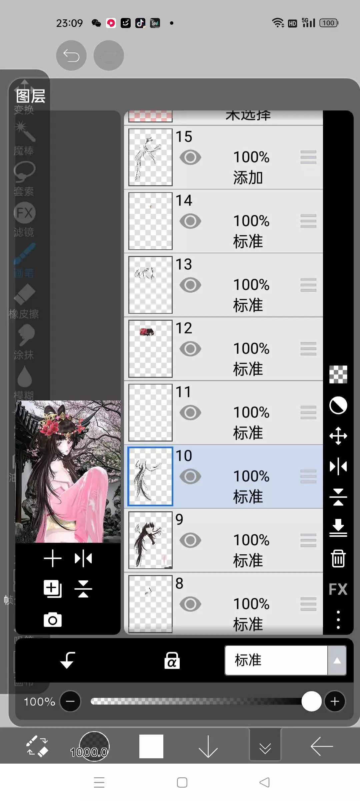Open the blend mode dropdown showing 标准
360x801 pixels.
pos(276,660)
